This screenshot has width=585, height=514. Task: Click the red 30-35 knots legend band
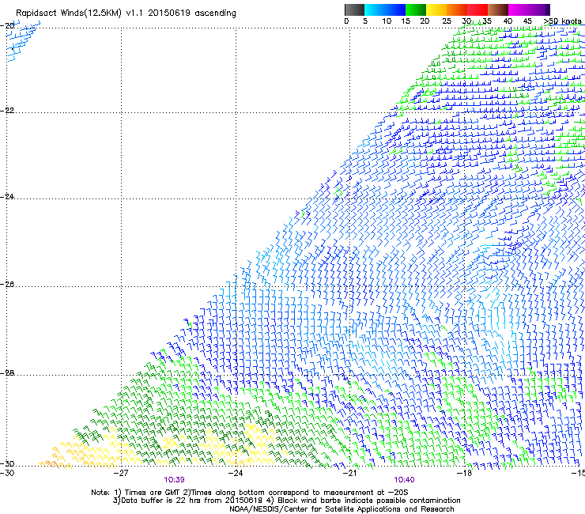coord(477,9)
